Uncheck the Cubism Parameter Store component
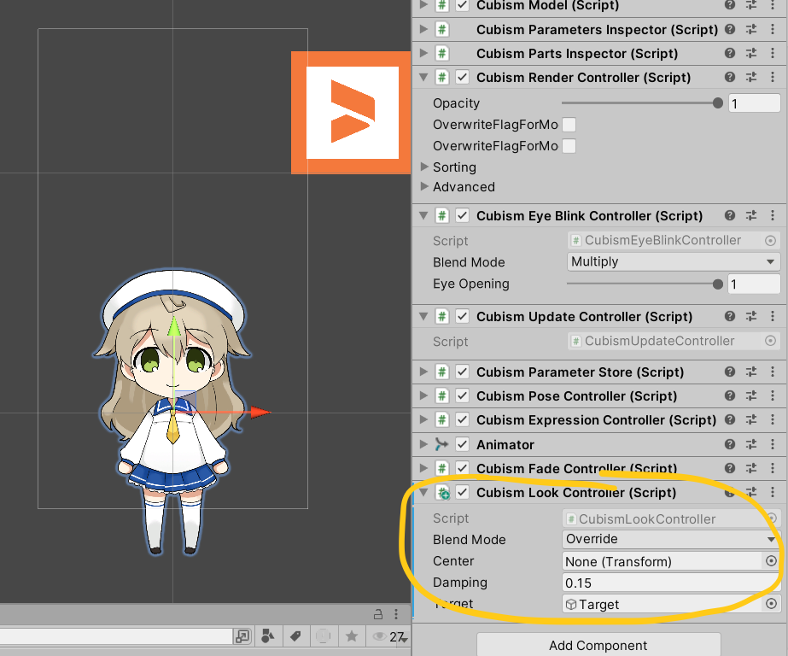Image resolution: width=788 pixels, height=656 pixels. [x=463, y=372]
